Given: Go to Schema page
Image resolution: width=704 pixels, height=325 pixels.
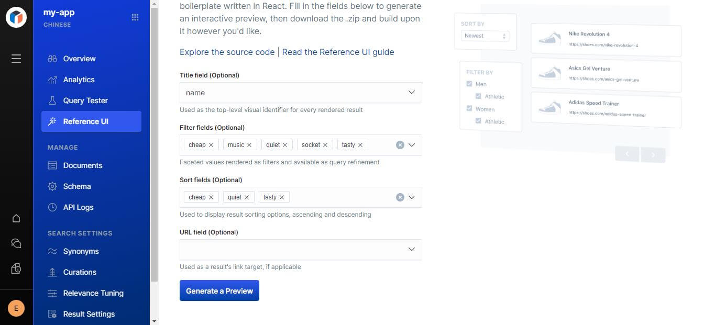Looking at the screenshot, I should pos(77,186).
